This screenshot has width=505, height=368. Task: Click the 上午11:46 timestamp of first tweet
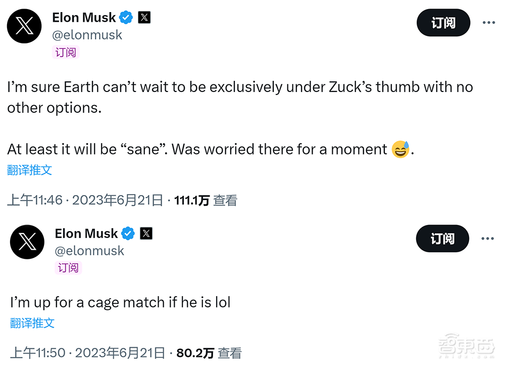[35, 200]
